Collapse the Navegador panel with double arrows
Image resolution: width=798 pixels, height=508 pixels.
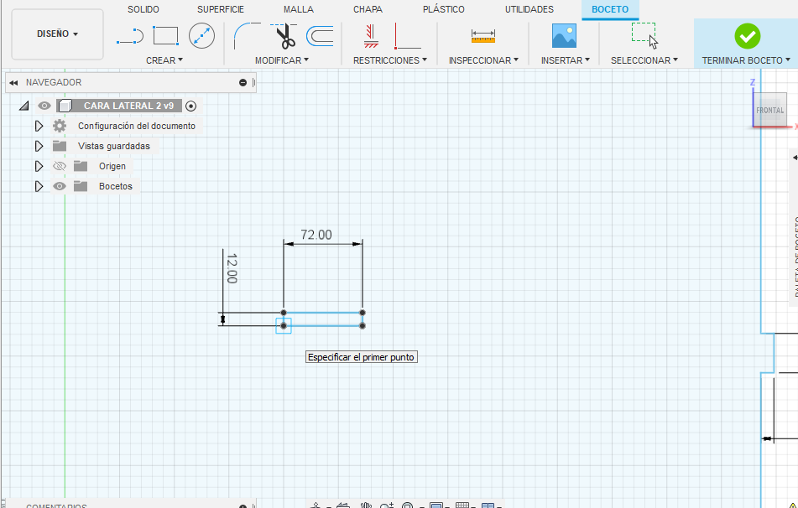pos(13,82)
